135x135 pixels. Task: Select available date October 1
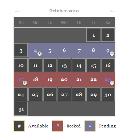pos(93,35)
